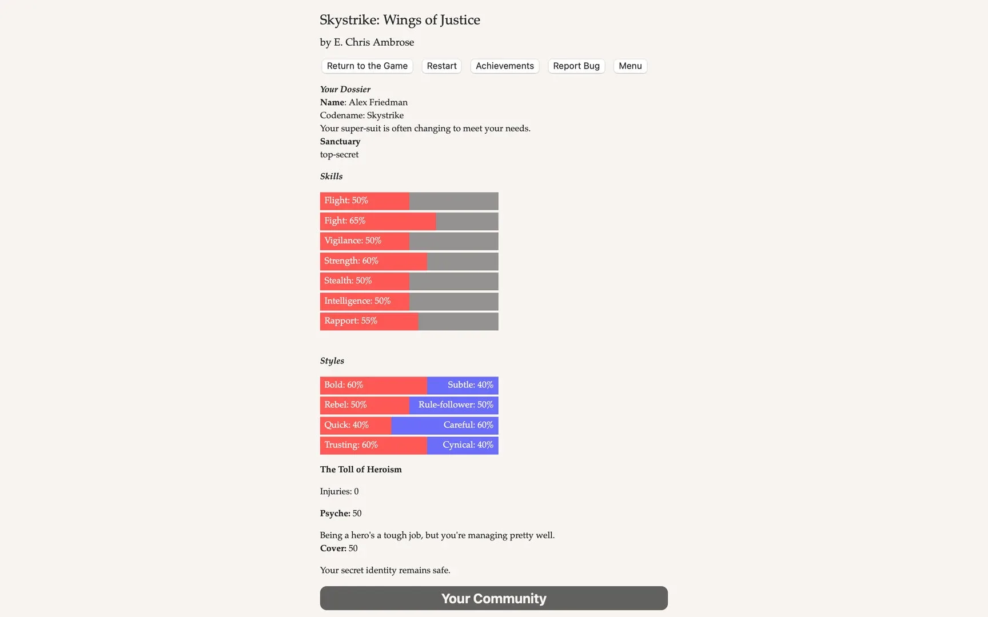Click the blue Cynical 40% segment

pyautogui.click(x=463, y=445)
